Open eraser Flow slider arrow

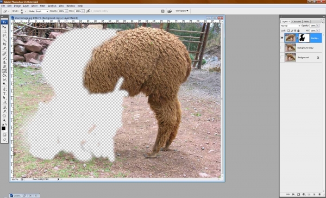coord(83,11)
